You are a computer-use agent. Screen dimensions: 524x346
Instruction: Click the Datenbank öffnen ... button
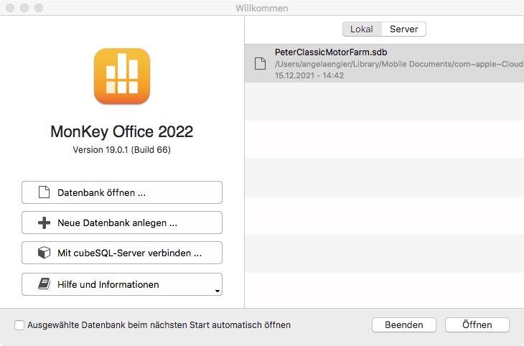tap(122, 192)
